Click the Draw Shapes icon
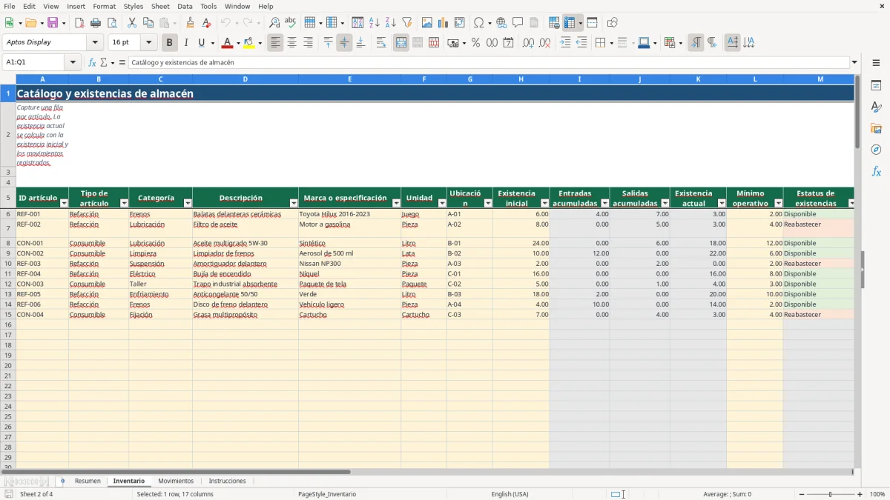890x500 pixels. pyautogui.click(x=613, y=23)
